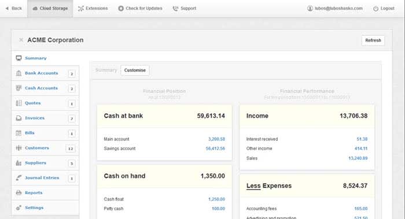This screenshot has width=405, height=219.
Task: Click the Logout link
Action: click(x=384, y=9)
